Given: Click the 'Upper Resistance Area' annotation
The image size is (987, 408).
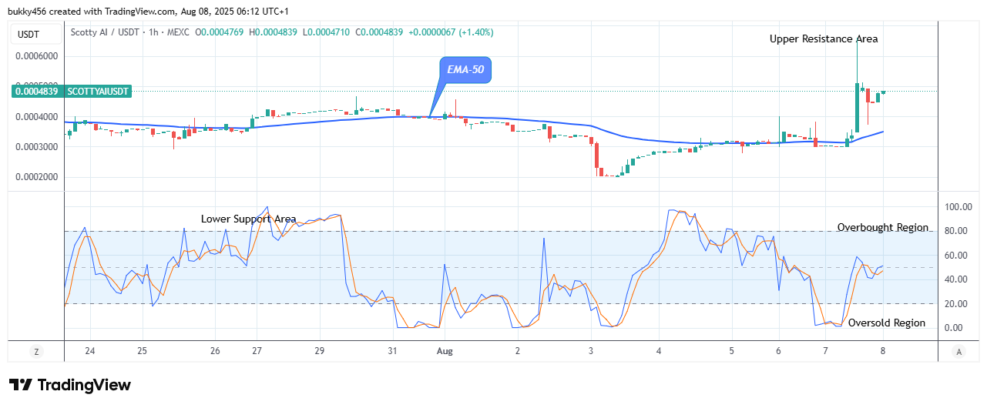Looking at the screenshot, I should [x=824, y=38].
